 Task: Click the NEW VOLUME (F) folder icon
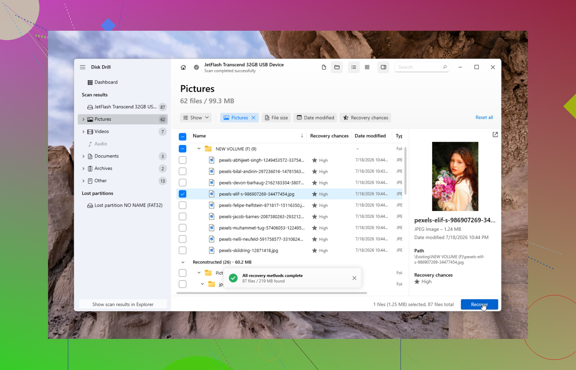pyautogui.click(x=208, y=149)
